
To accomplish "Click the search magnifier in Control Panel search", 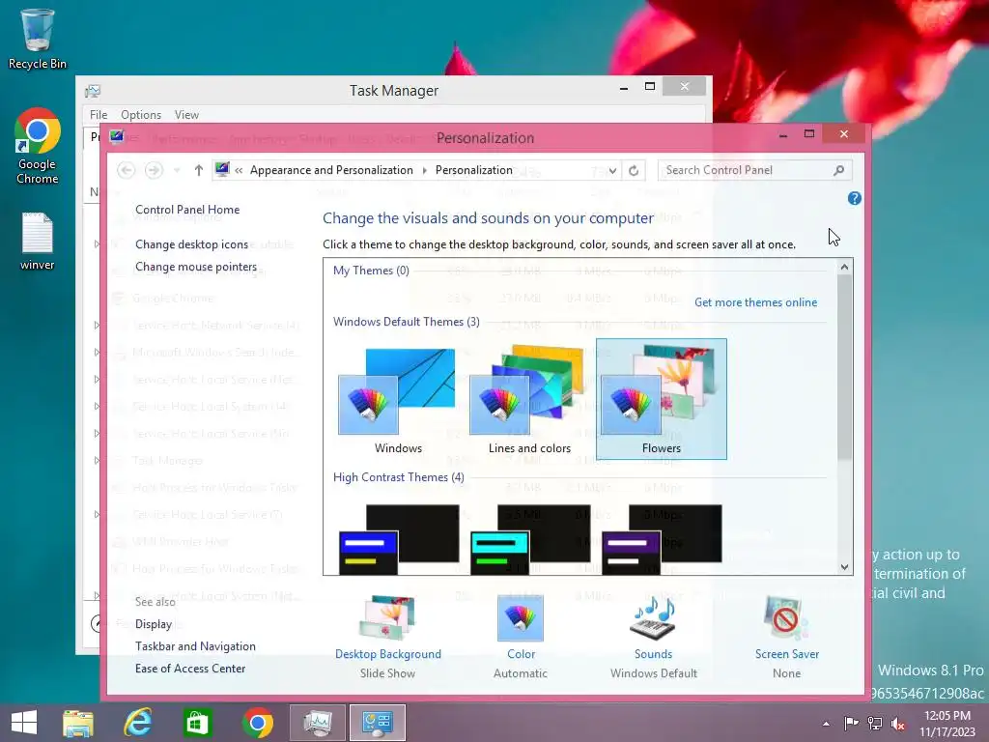I will (838, 170).
